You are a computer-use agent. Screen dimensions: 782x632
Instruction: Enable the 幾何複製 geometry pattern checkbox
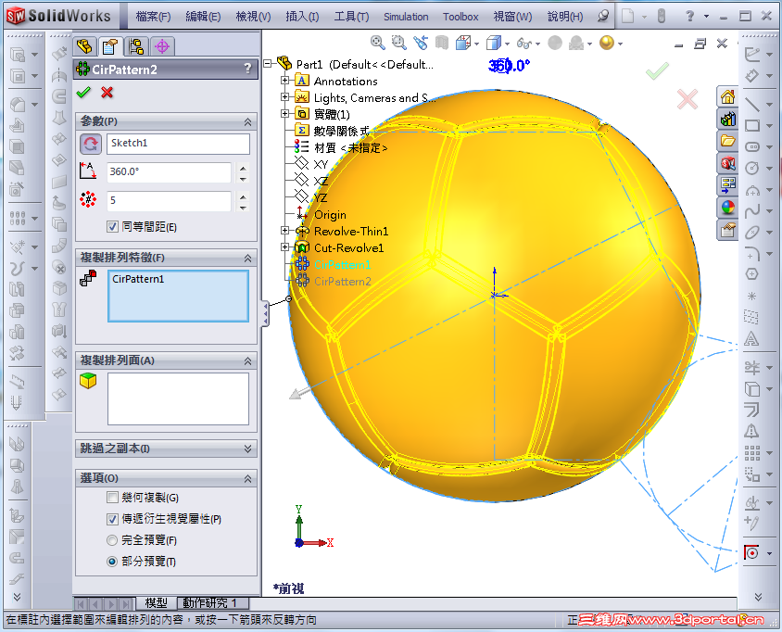[112, 498]
